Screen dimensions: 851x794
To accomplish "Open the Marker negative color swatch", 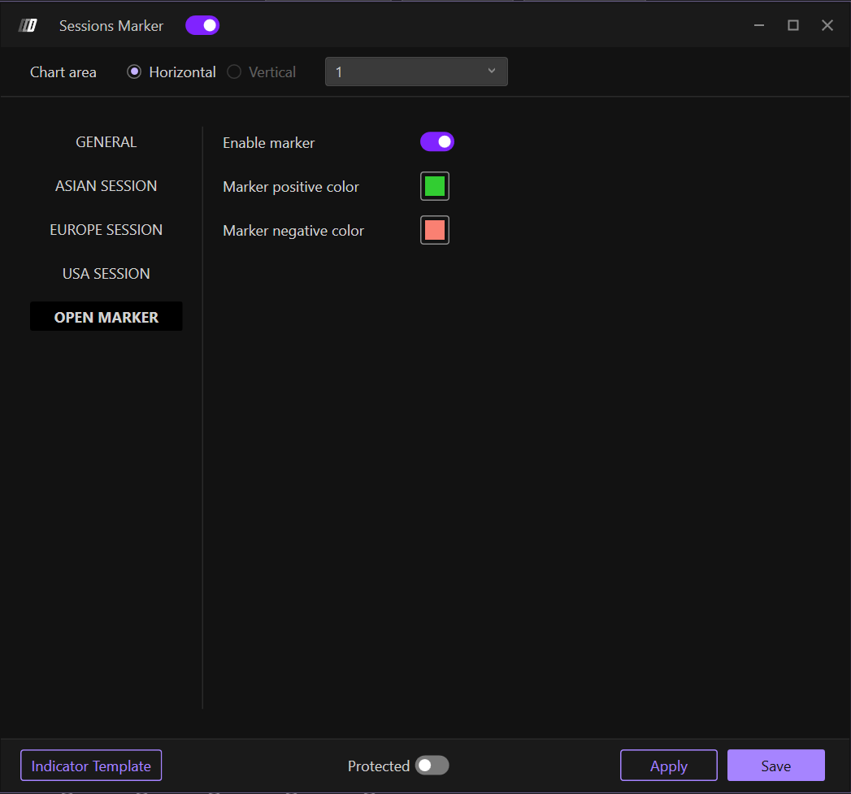I will 435,231.
